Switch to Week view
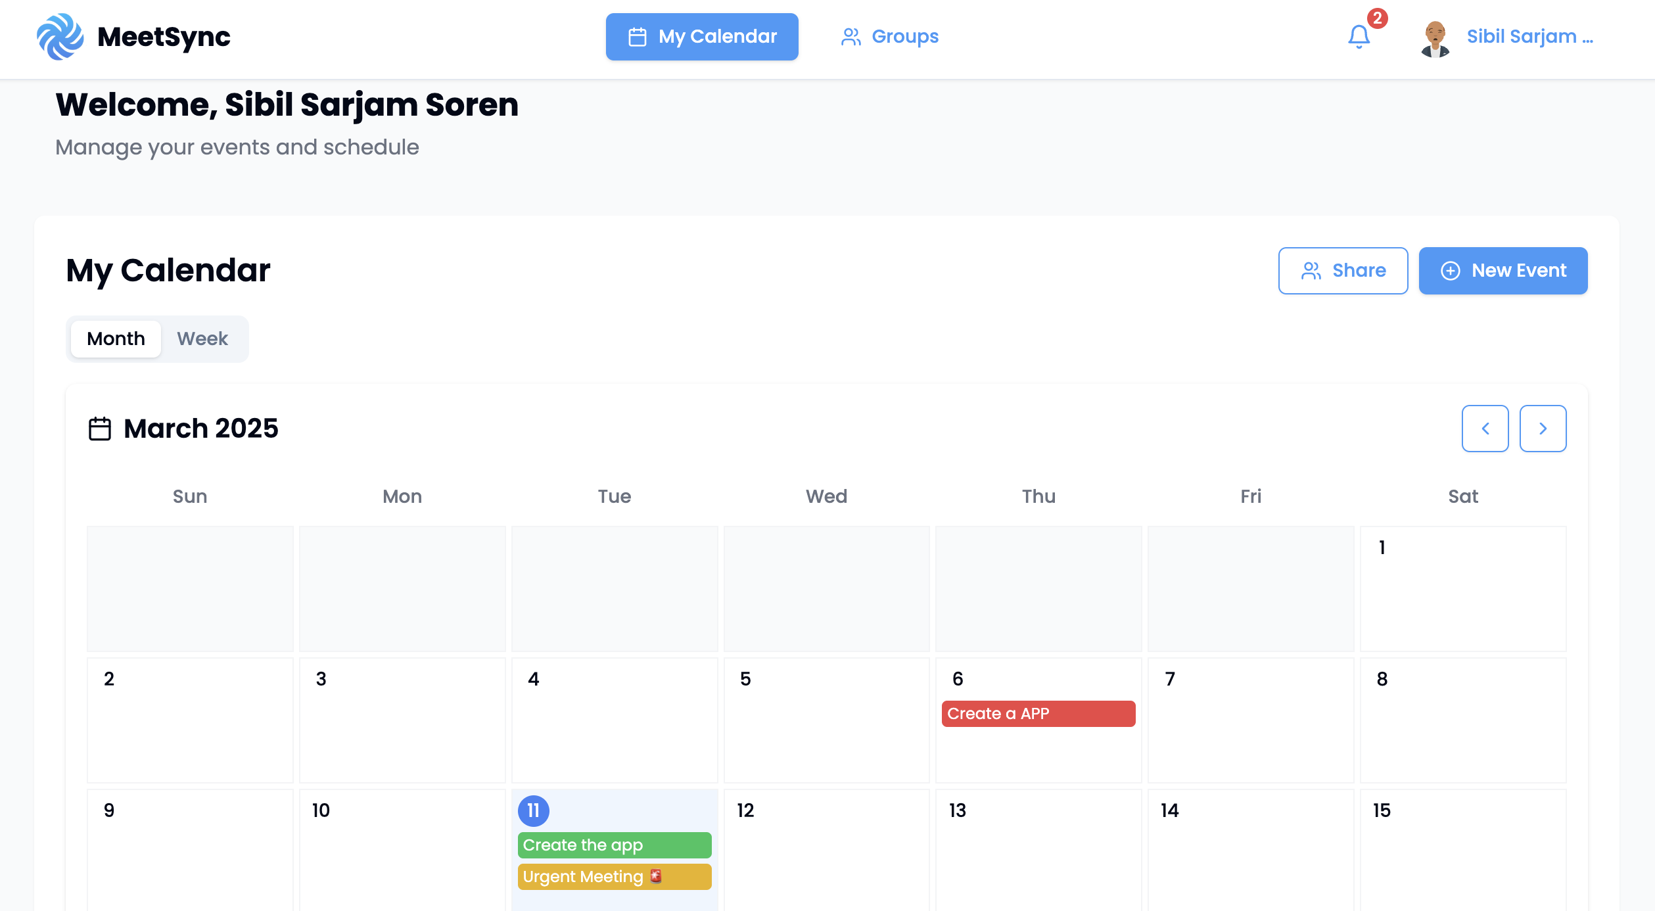Screen dimensions: 1655x911 tap(202, 339)
